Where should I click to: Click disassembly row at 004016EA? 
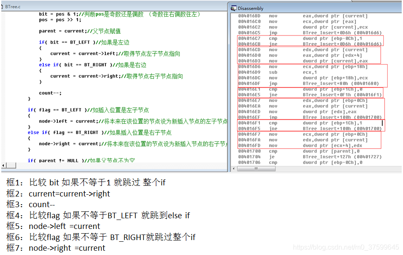(x=303, y=106)
